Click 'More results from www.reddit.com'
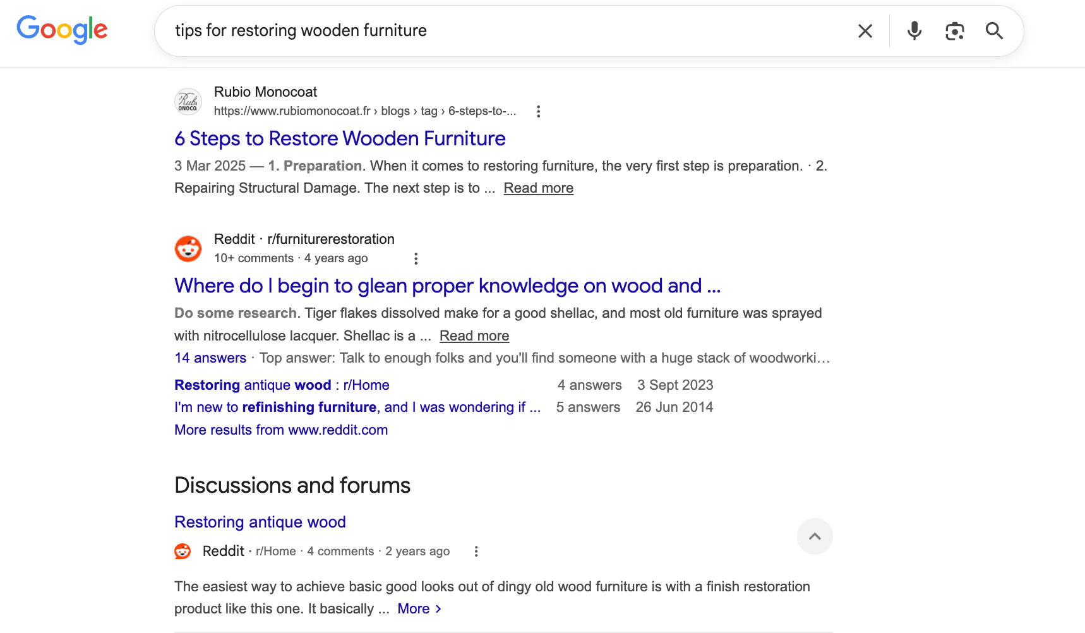This screenshot has width=1085, height=633. [x=281, y=430]
